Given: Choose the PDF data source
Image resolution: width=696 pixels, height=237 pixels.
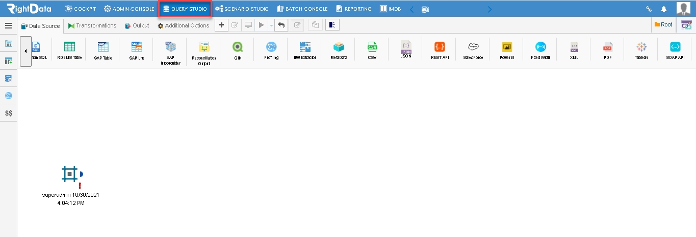Looking at the screenshot, I should click(x=608, y=50).
